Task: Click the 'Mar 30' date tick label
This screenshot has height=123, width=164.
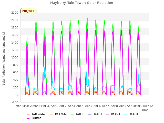Action: pyautogui.click(x=38, y=106)
